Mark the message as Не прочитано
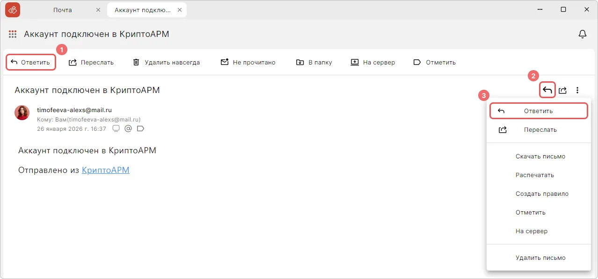Screen dimensions: 598x279 click(x=248, y=63)
